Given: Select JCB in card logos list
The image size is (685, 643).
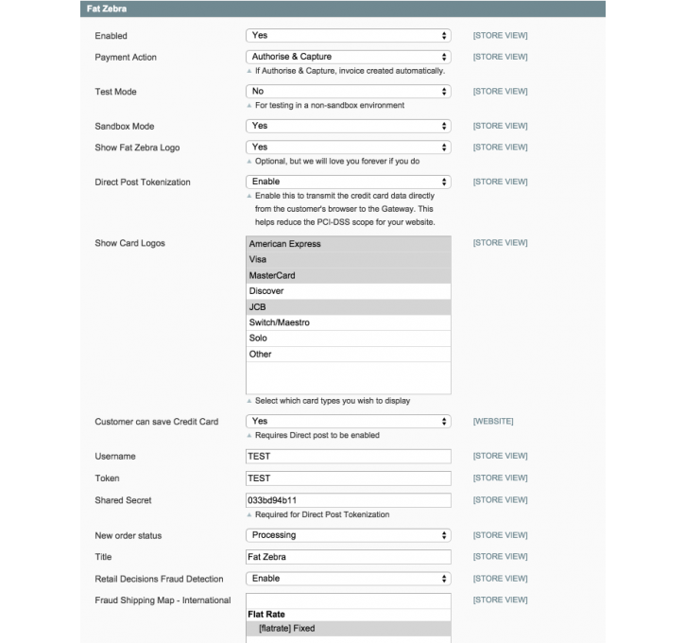Looking at the screenshot, I should pos(349,307).
